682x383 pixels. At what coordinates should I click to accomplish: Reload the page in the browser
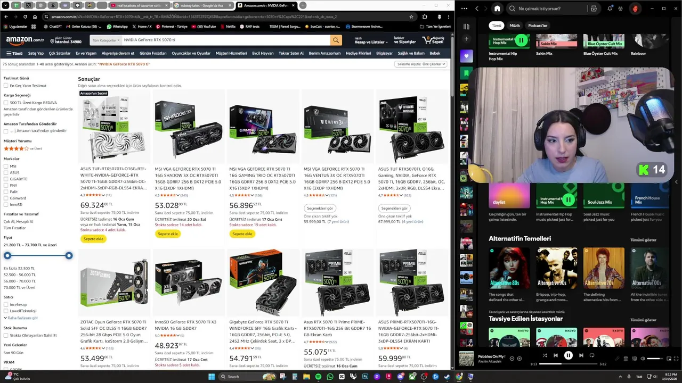pyautogui.click(x=25, y=16)
